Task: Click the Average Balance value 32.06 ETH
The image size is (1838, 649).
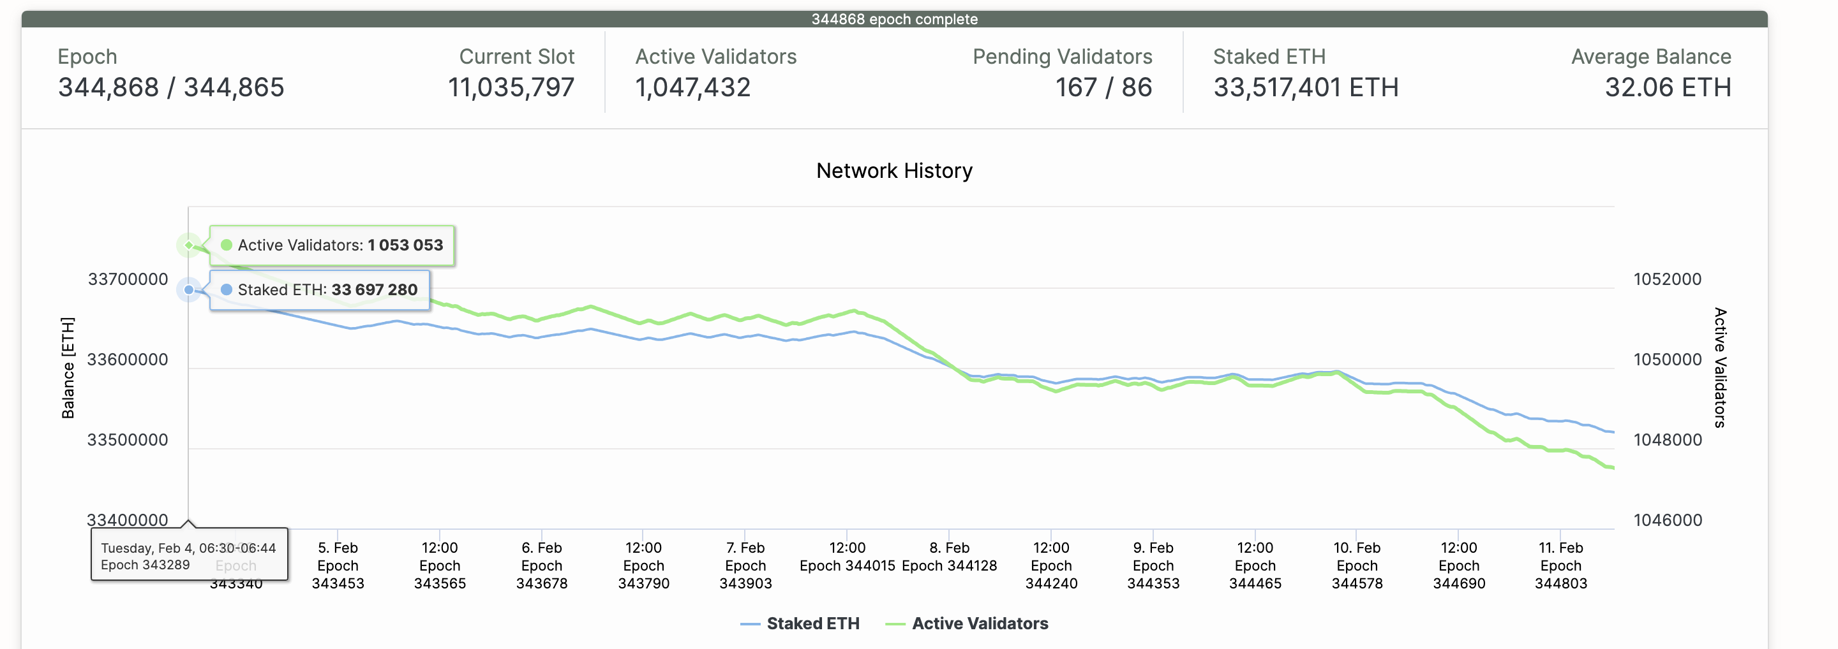Action: (x=1668, y=87)
